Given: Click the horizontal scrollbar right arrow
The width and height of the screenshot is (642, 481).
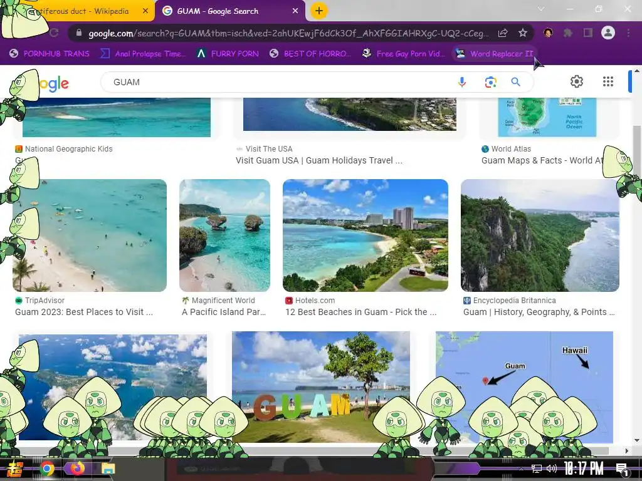Looking at the screenshot, I should [627, 451].
